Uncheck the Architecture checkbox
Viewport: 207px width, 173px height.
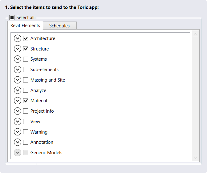click(26, 38)
